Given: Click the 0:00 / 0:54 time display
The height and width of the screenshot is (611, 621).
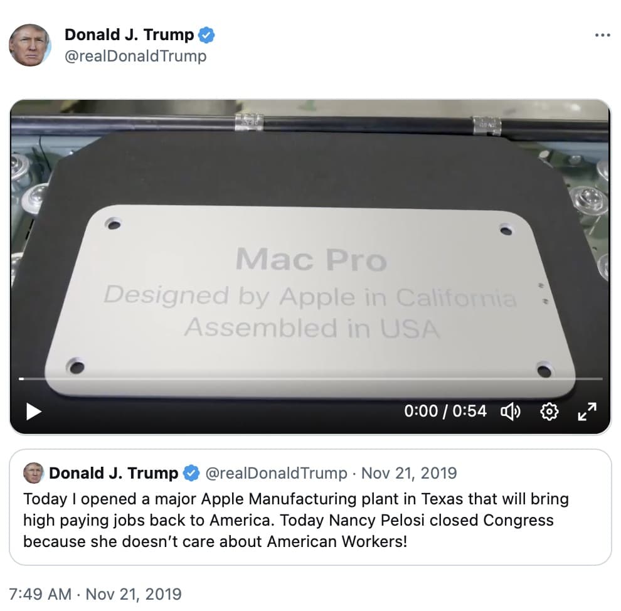Looking at the screenshot, I should click(x=445, y=411).
